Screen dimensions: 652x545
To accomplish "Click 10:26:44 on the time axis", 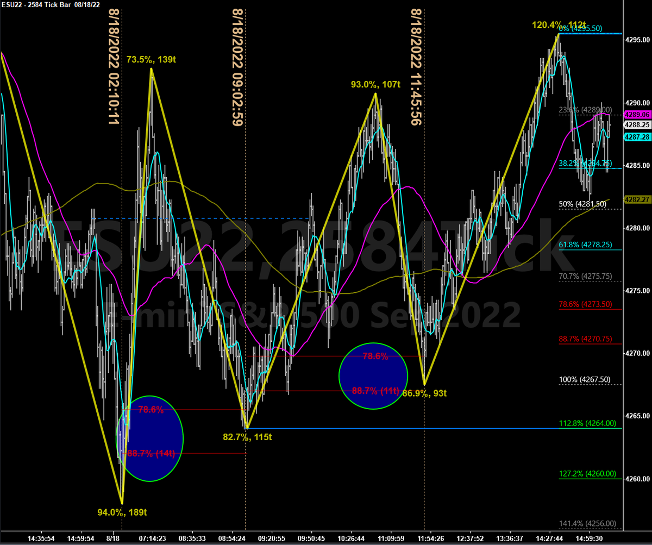I will point(351,538).
